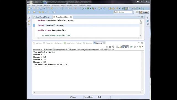This screenshot has width=177, height=100.
Task: Open the File menu
Action: click(29, 5)
